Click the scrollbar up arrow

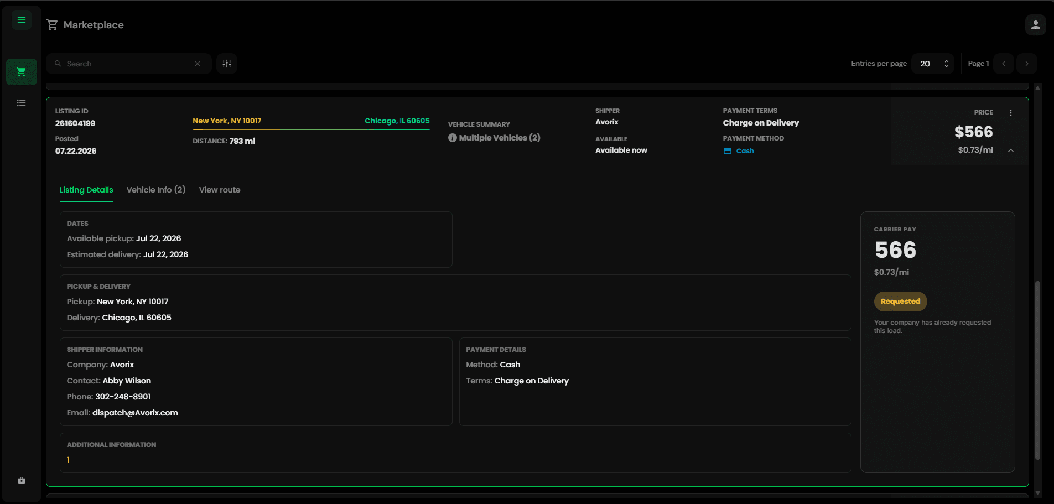tap(1037, 87)
